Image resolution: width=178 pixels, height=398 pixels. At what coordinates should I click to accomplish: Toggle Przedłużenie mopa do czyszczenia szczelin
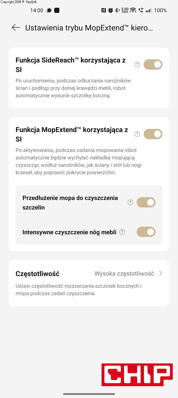pyautogui.click(x=146, y=202)
